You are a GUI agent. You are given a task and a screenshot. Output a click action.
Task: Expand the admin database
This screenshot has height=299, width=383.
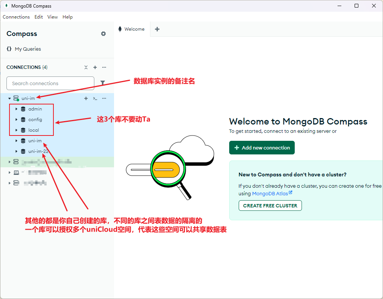[x=16, y=109]
